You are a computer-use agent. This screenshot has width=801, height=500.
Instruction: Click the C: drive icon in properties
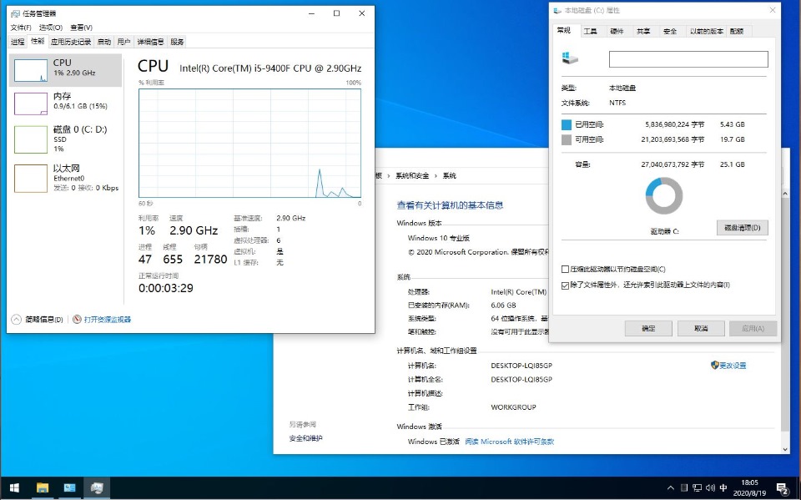click(x=570, y=58)
